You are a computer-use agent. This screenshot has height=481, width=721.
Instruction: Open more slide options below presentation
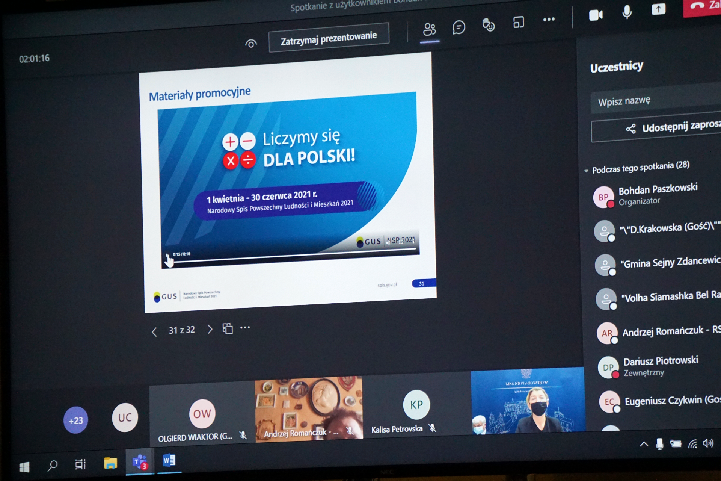(x=245, y=328)
